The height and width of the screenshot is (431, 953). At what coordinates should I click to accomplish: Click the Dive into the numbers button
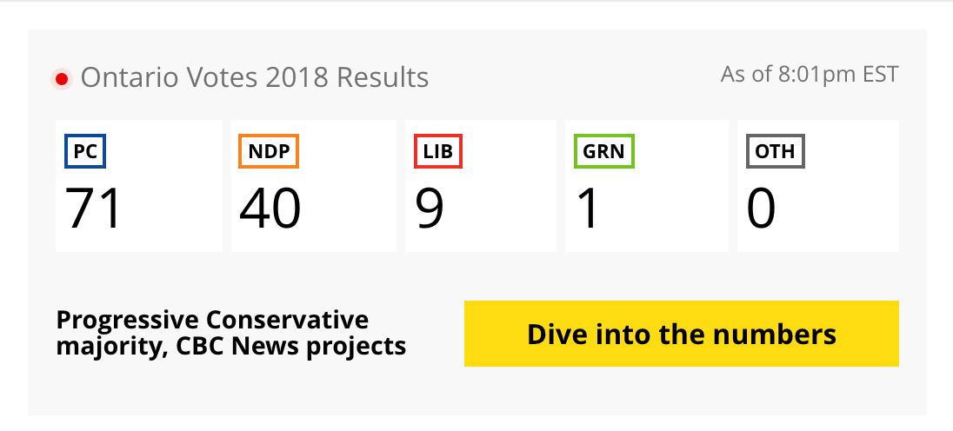[x=682, y=334]
